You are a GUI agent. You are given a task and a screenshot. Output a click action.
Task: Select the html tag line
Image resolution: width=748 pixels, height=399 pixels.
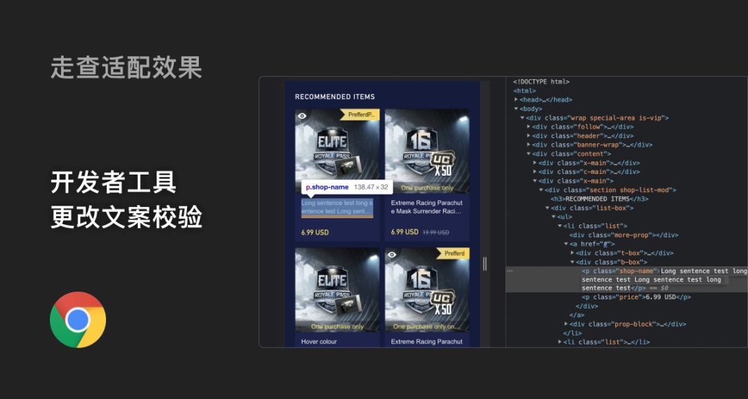(525, 91)
